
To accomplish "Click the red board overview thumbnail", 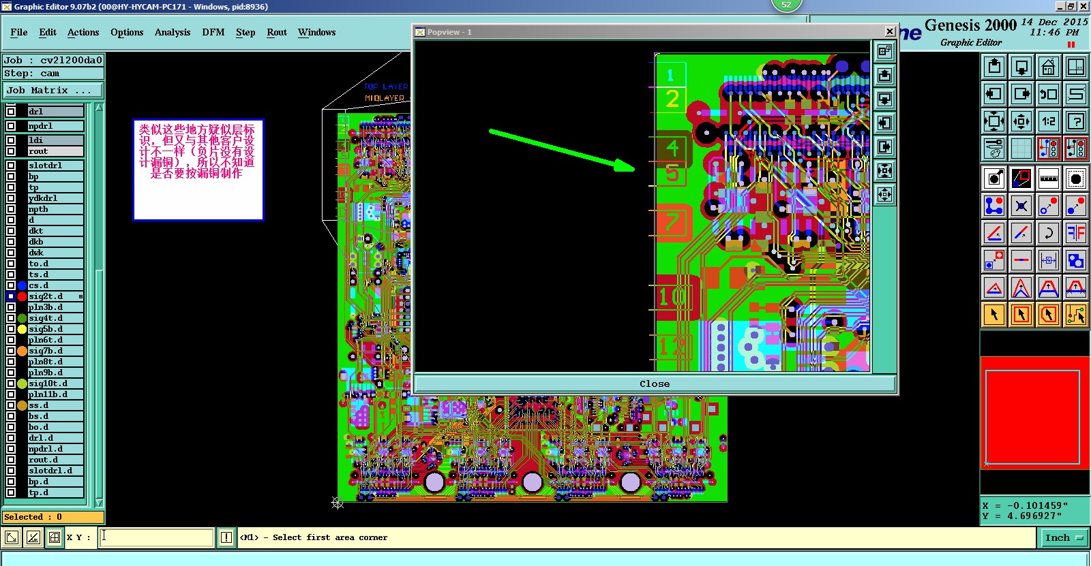I will tap(1034, 411).
